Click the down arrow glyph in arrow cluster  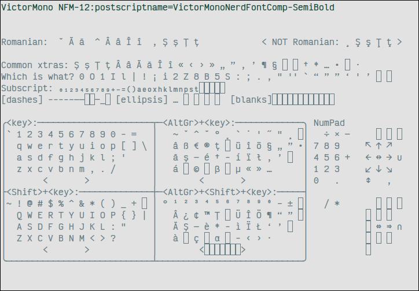[x=378, y=169]
